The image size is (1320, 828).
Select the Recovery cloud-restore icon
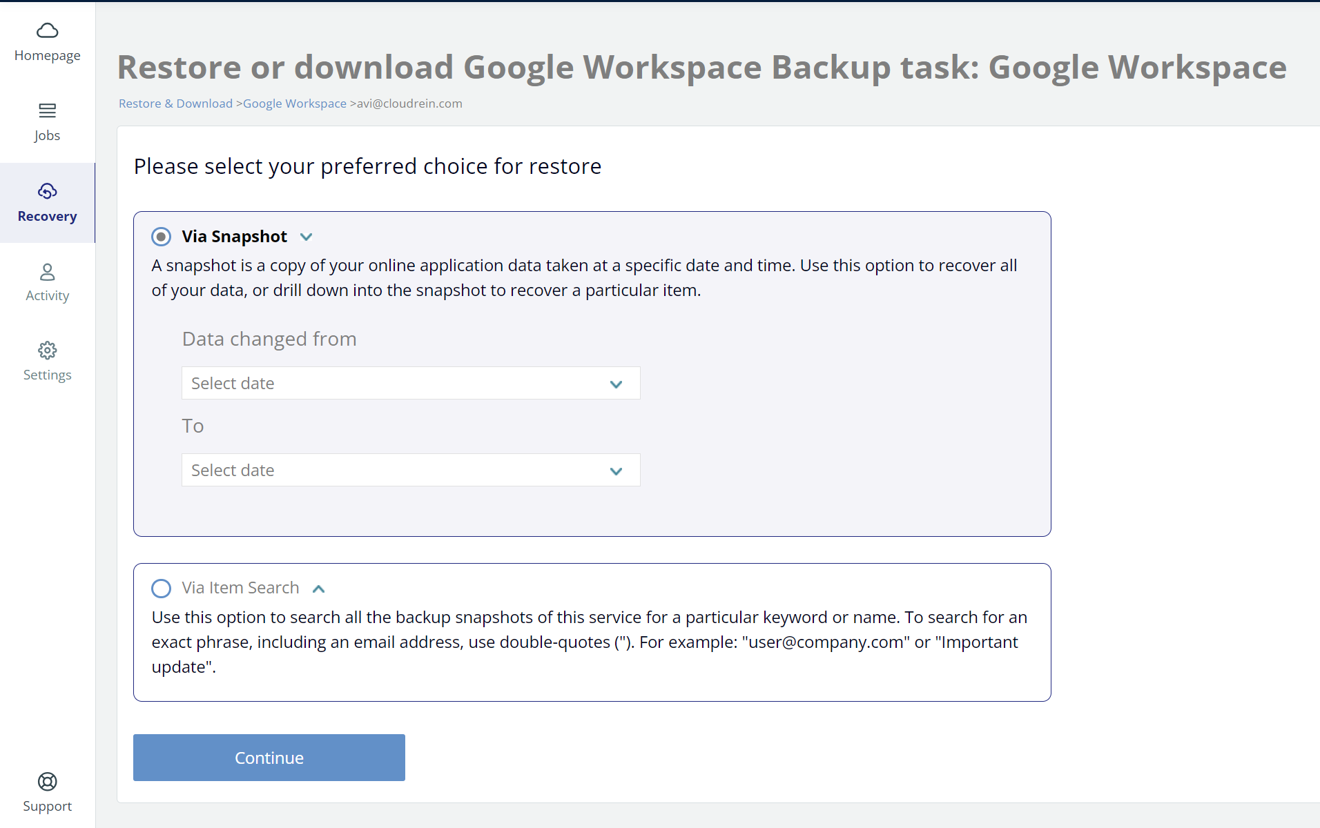(47, 191)
